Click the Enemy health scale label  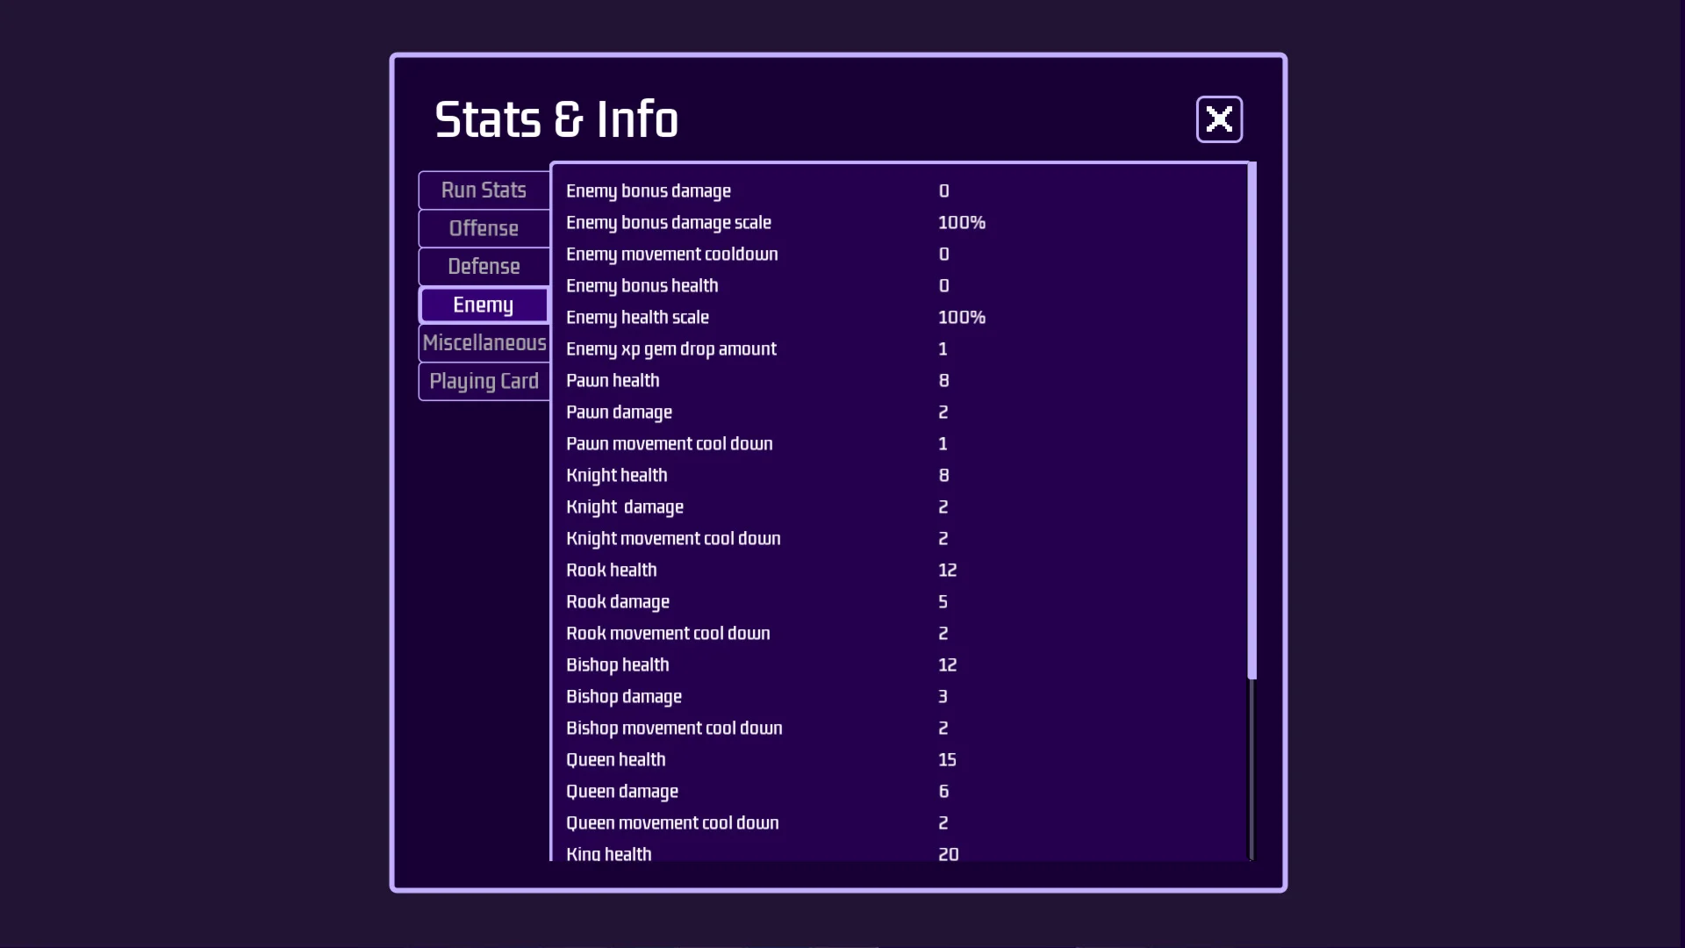(637, 318)
